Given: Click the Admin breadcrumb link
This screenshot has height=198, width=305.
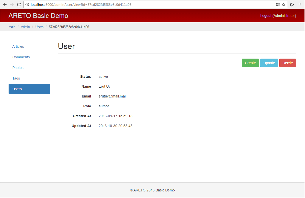Looking at the screenshot, I should [25, 27].
